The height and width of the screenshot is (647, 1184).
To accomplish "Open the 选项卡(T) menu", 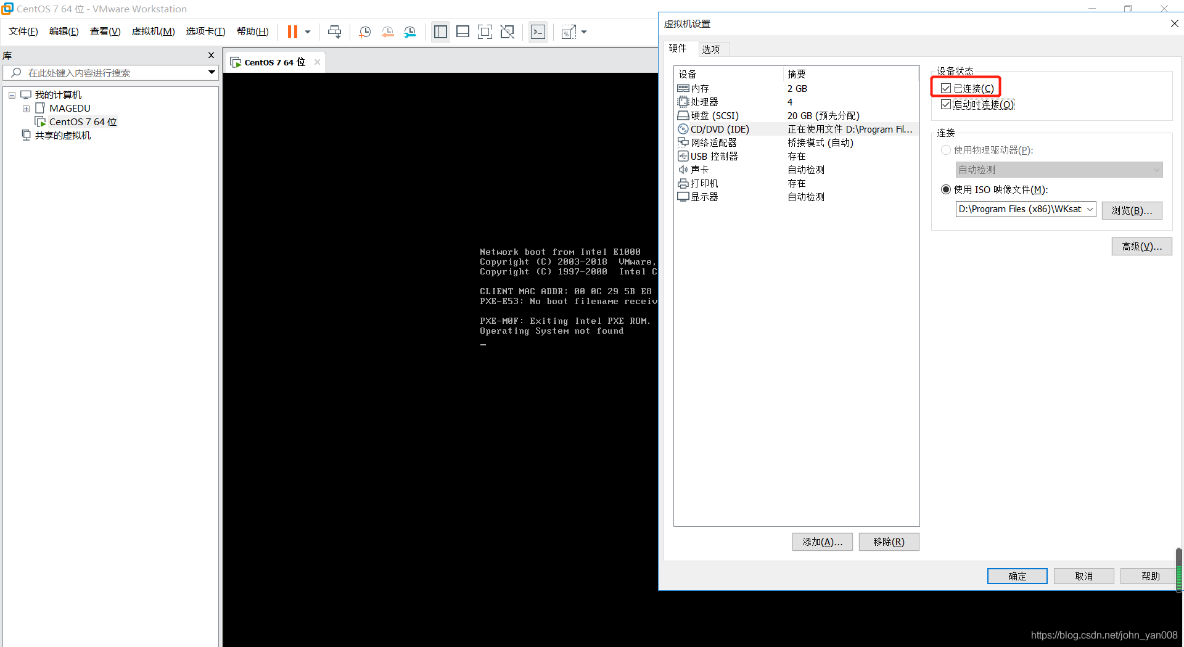I will pos(206,31).
